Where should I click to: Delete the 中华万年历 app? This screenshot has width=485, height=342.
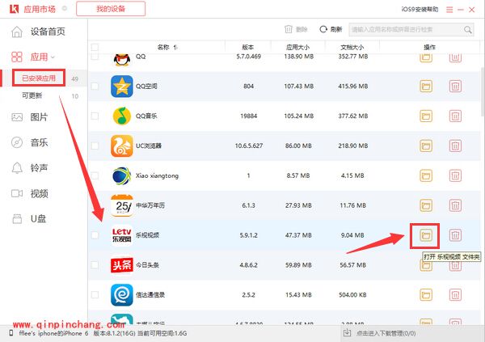[455, 205]
